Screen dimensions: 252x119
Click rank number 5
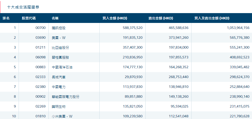15,67
